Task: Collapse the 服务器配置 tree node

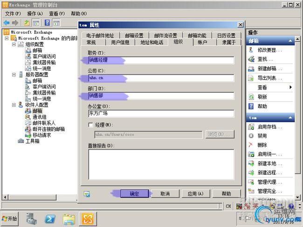Action: [x=14, y=75]
